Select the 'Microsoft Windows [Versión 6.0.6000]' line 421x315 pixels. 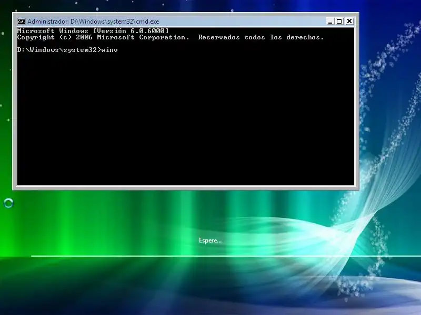[x=93, y=31]
